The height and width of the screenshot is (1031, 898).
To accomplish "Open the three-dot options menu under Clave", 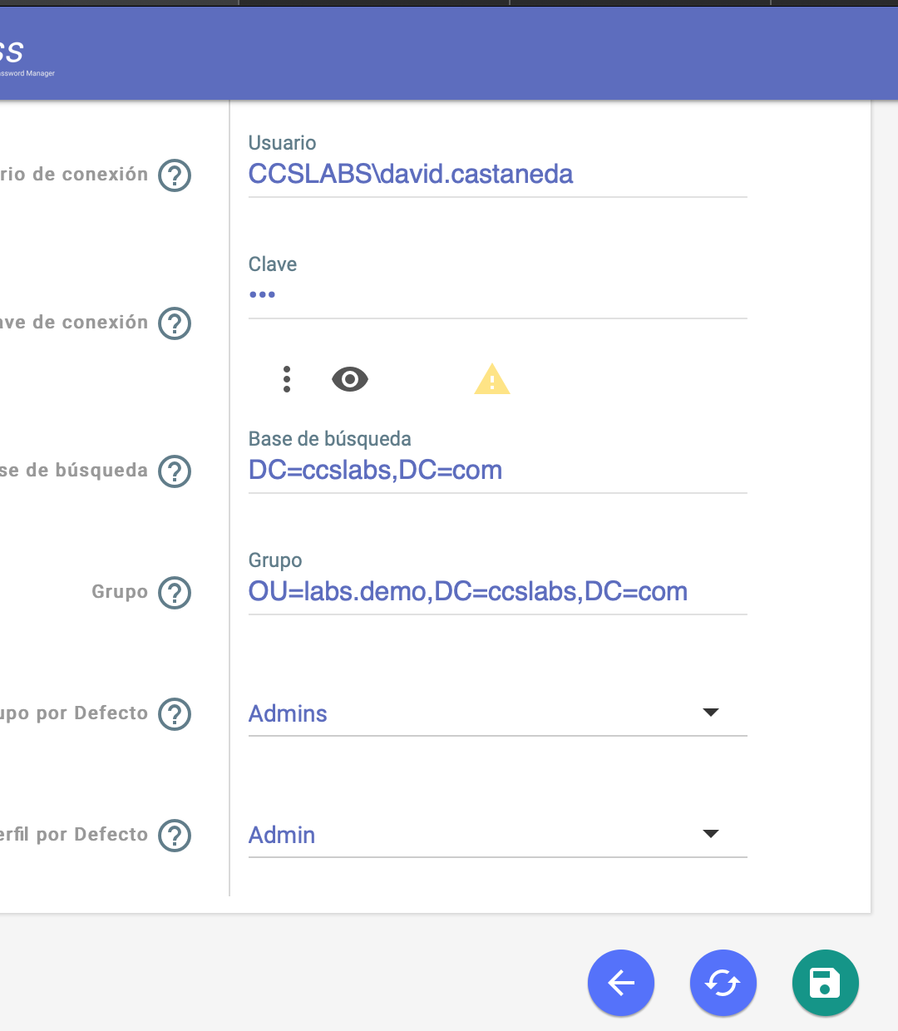I will coord(287,379).
